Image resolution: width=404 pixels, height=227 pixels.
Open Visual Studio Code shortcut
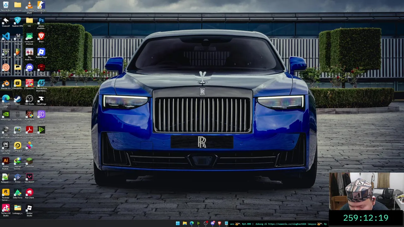coord(6,38)
